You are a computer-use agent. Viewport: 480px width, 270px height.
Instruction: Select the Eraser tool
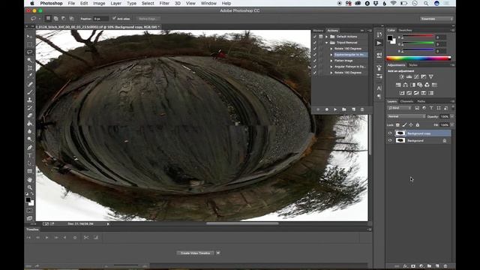pyautogui.click(x=30, y=115)
